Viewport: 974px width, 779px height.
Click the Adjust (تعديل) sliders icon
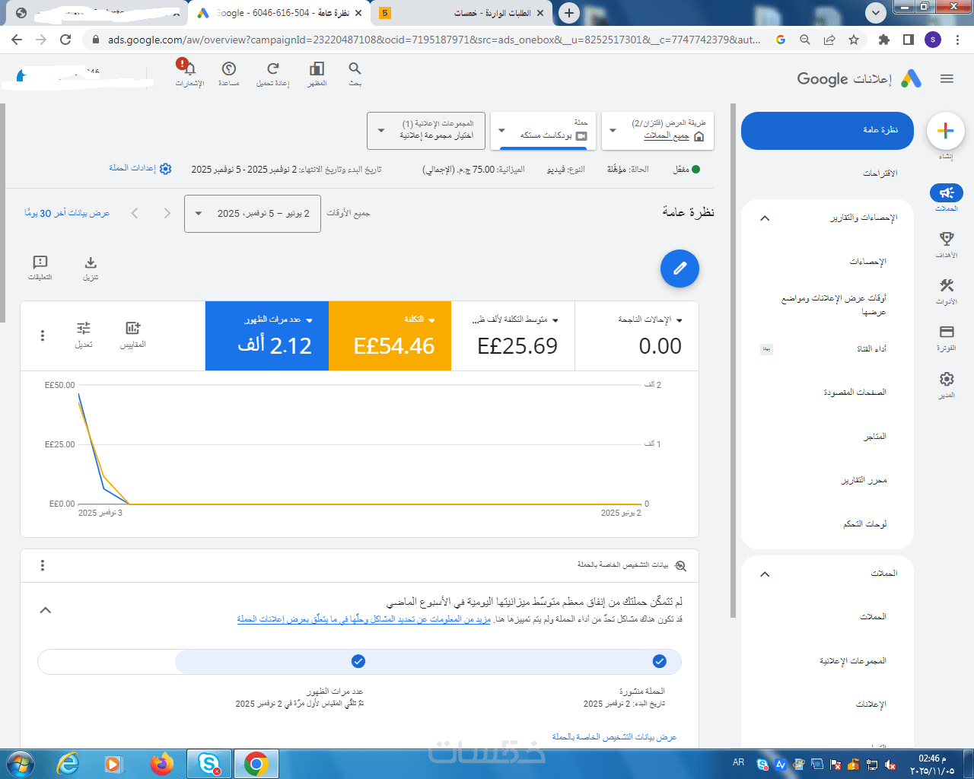click(x=84, y=329)
